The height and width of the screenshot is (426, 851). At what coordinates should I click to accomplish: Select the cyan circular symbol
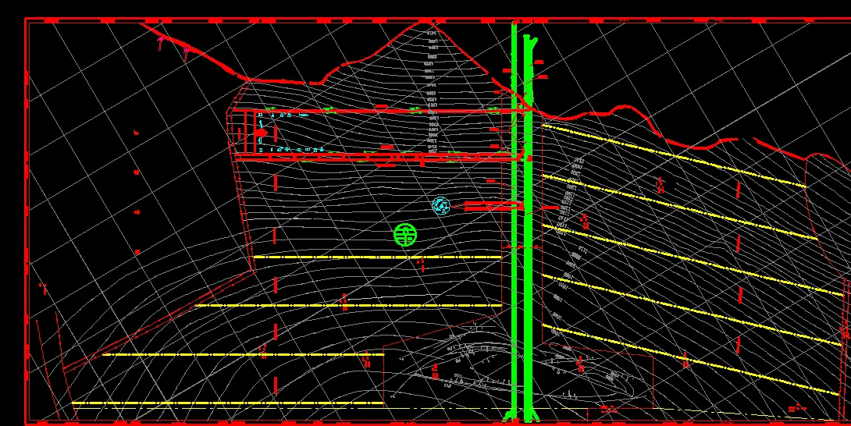pyautogui.click(x=440, y=206)
